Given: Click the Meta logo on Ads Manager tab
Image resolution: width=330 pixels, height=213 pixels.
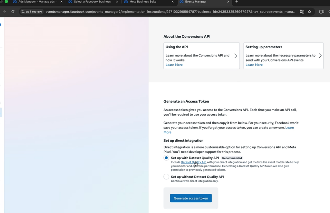Looking at the screenshot, I should 15,2.
